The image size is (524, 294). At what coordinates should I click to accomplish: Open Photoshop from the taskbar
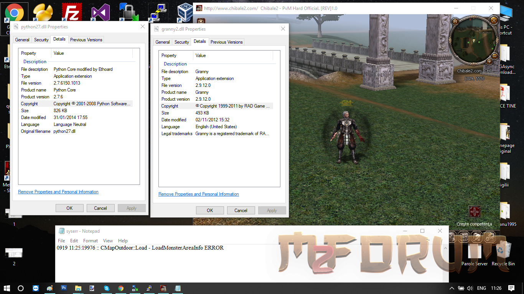(x=64, y=288)
